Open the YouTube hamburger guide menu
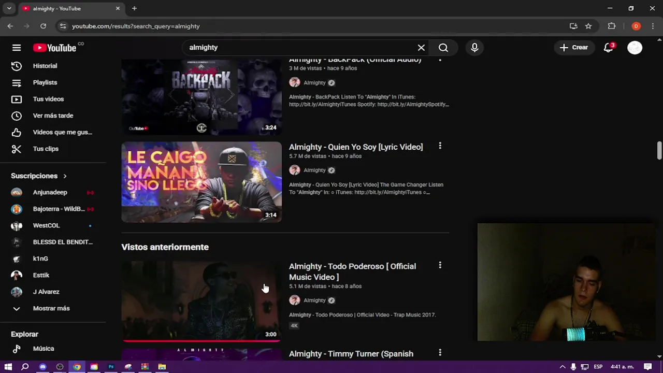The height and width of the screenshot is (373, 663). (17, 48)
